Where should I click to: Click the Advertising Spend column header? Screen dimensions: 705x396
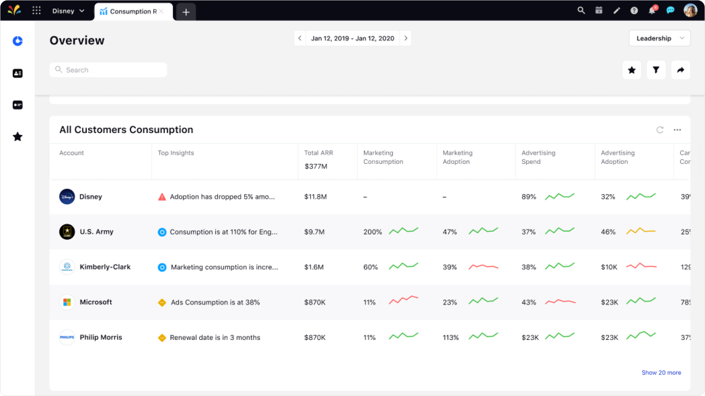tap(538, 157)
